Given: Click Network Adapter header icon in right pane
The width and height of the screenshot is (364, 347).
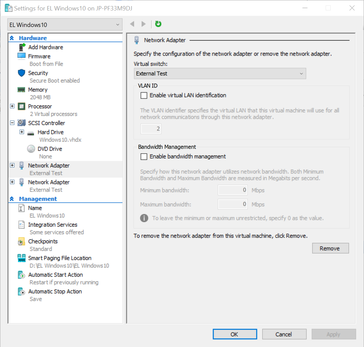Looking at the screenshot, I should [x=137, y=40].
